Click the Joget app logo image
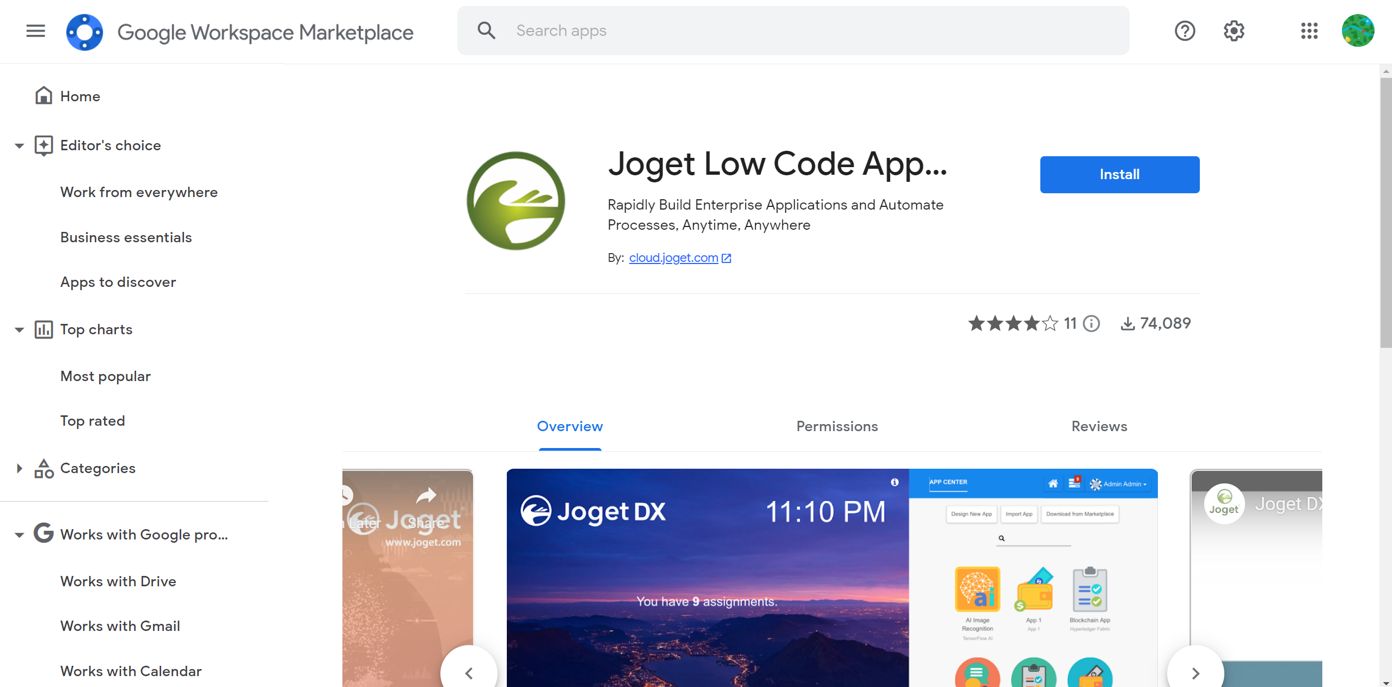Screen dimensions: 1392x687 (516, 200)
